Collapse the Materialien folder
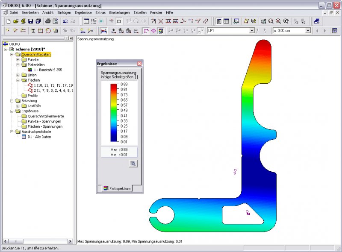The width and height of the screenshot is (342, 252). point(18,65)
